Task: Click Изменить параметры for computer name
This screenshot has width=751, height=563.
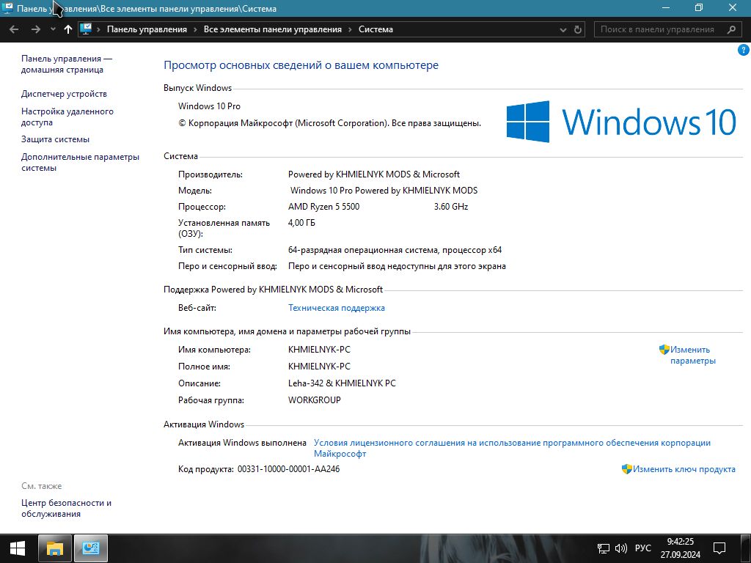Action: pos(692,355)
